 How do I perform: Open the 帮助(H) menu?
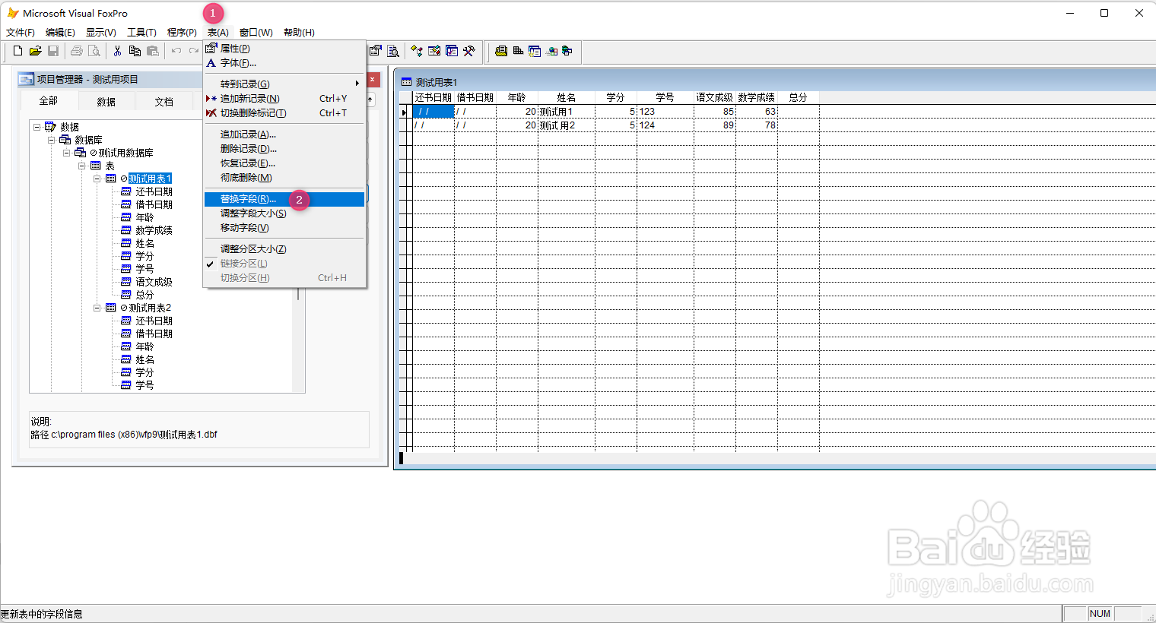(x=299, y=32)
